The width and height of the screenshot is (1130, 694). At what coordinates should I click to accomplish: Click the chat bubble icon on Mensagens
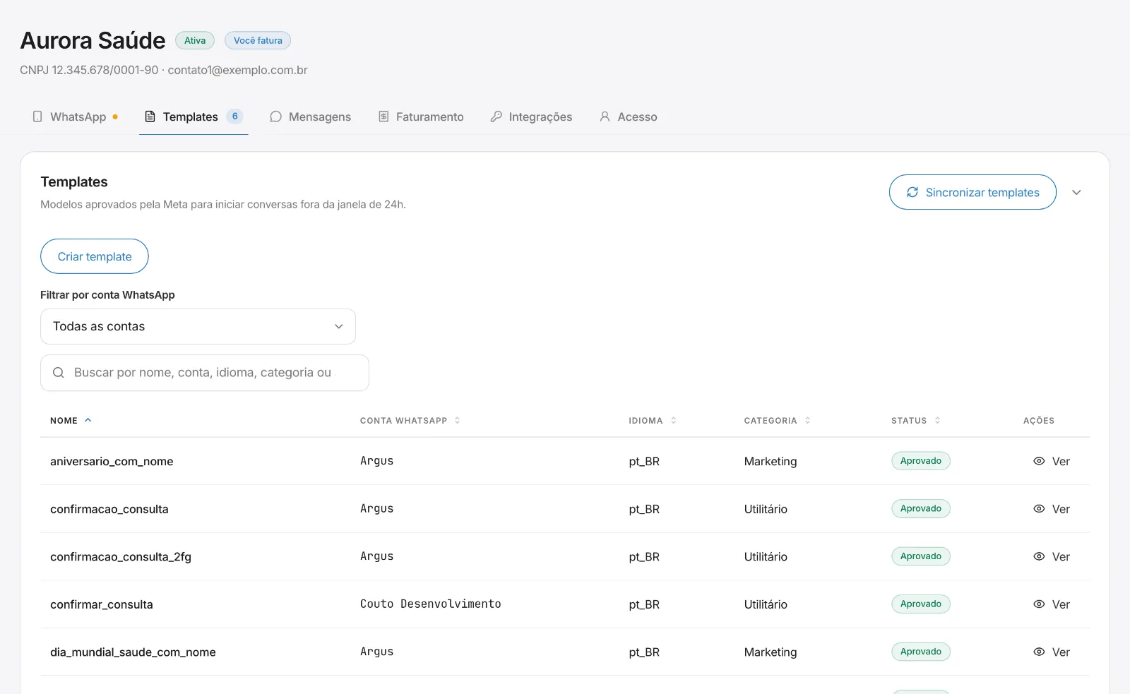pos(275,116)
